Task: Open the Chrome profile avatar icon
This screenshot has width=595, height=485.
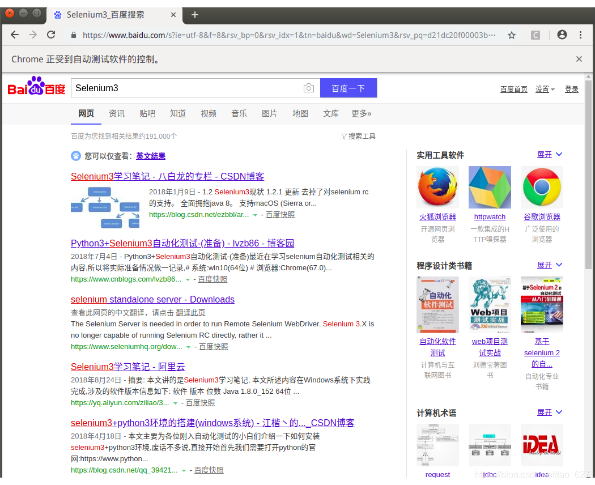Action: tap(562, 35)
